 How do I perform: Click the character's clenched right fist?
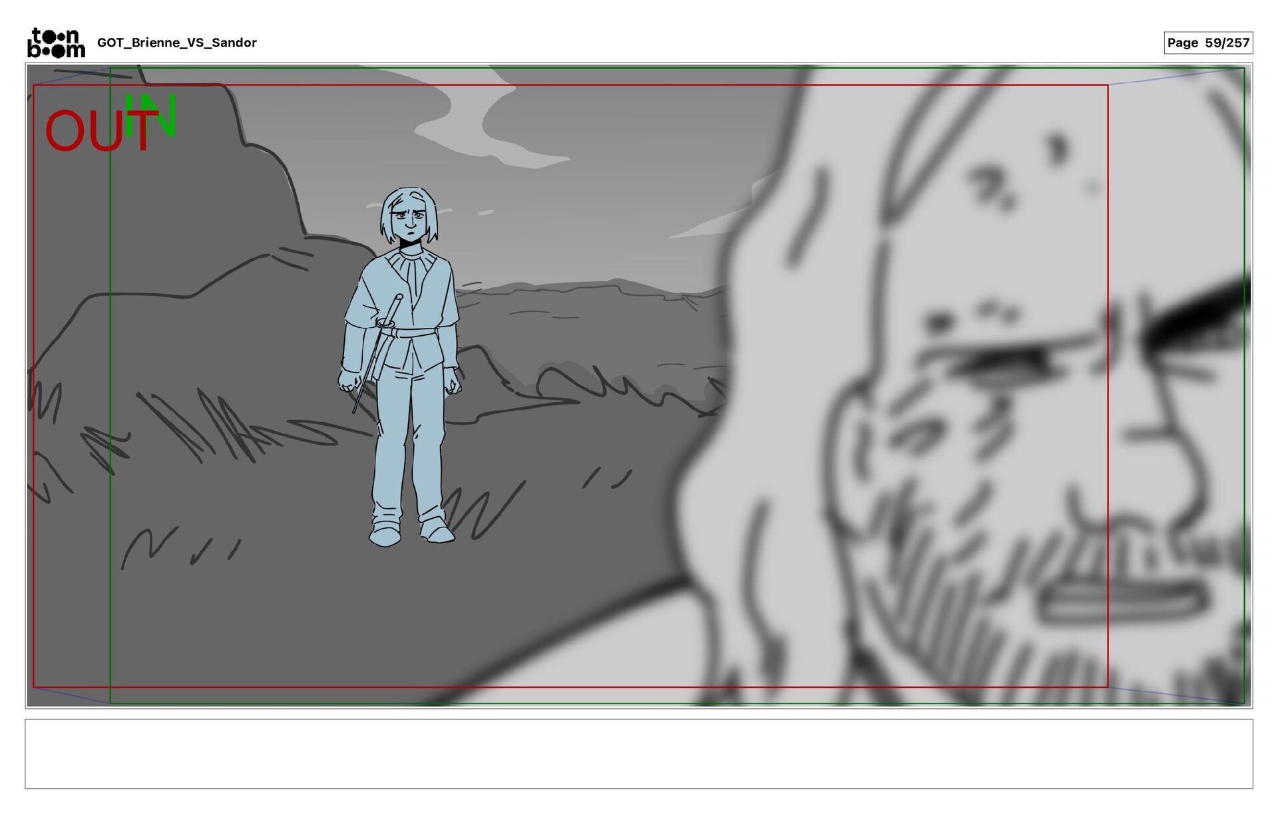pyautogui.click(x=347, y=382)
